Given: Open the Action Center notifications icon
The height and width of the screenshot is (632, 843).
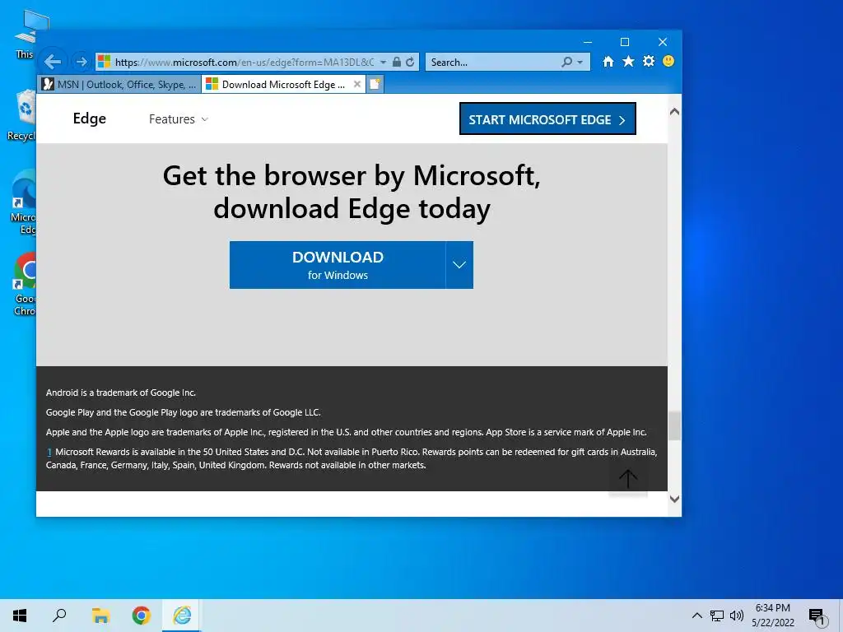Looking at the screenshot, I should [x=817, y=616].
